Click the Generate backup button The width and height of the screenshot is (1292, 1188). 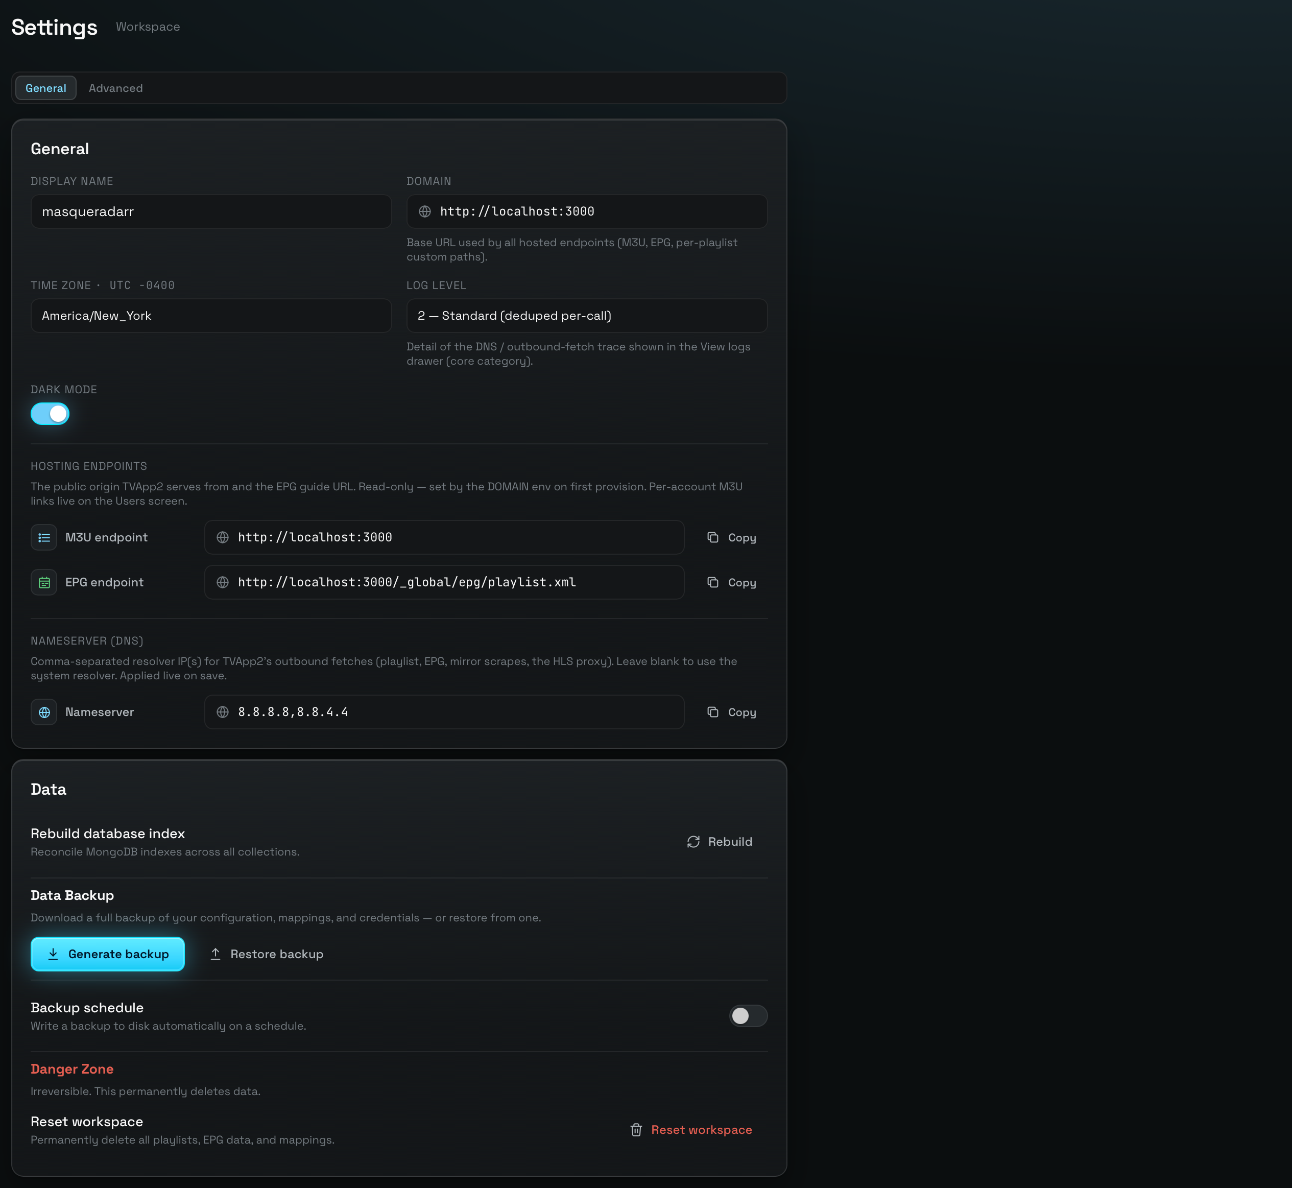click(108, 954)
